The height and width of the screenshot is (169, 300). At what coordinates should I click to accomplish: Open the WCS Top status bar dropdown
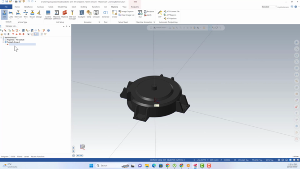coord(270,160)
